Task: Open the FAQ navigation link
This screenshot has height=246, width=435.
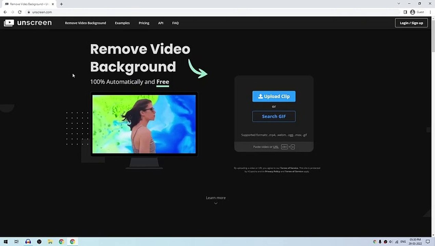Action: [175, 23]
